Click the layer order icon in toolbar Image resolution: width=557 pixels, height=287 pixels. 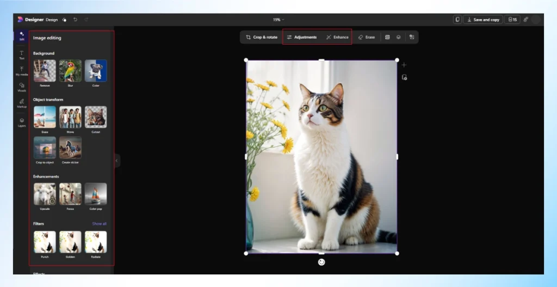click(399, 37)
